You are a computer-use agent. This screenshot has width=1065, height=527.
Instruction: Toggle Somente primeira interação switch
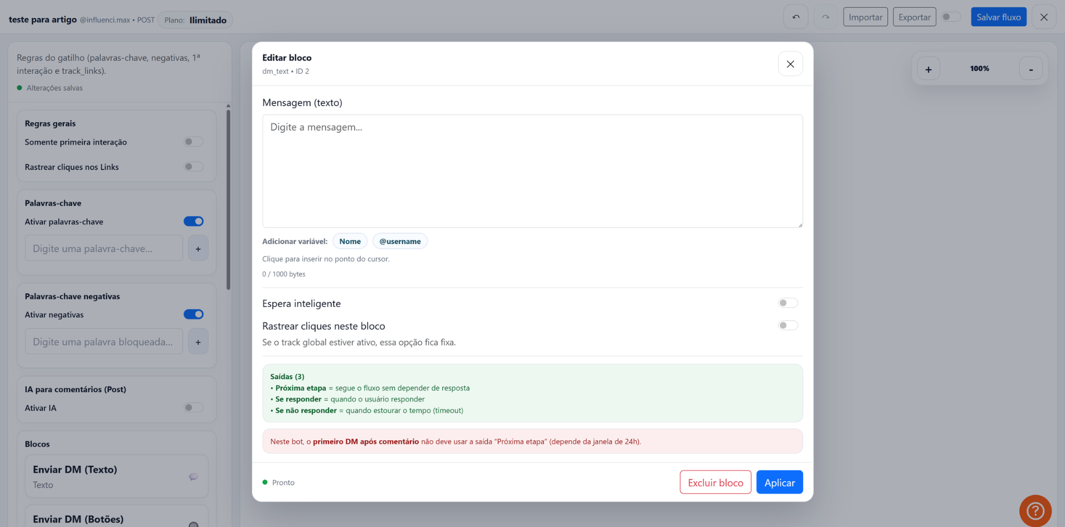coord(193,142)
